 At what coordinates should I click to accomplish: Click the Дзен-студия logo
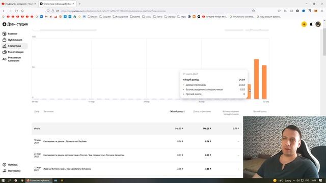[15, 24]
